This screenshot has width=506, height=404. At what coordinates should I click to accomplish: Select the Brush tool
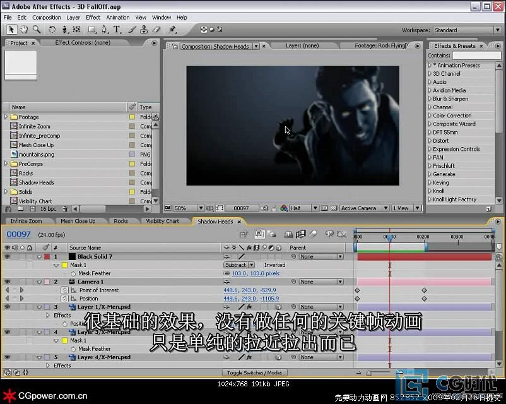click(132, 30)
